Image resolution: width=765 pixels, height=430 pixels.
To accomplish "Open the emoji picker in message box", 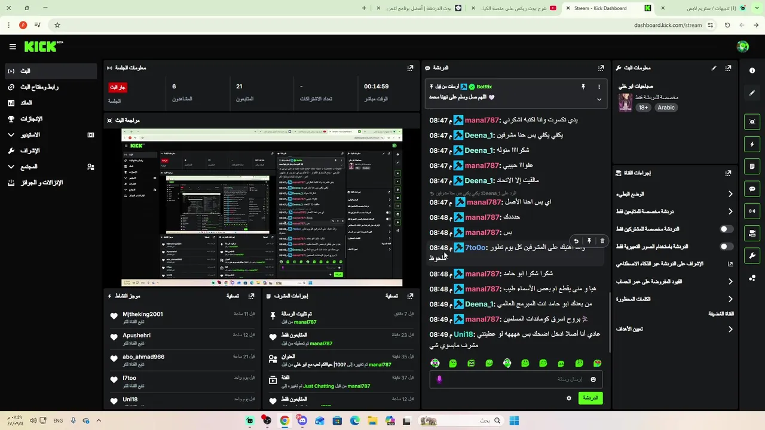I will click(x=593, y=379).
